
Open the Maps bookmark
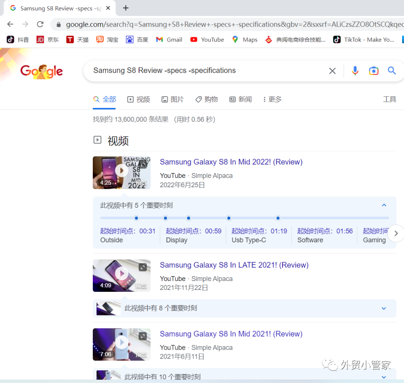(245, 40)
